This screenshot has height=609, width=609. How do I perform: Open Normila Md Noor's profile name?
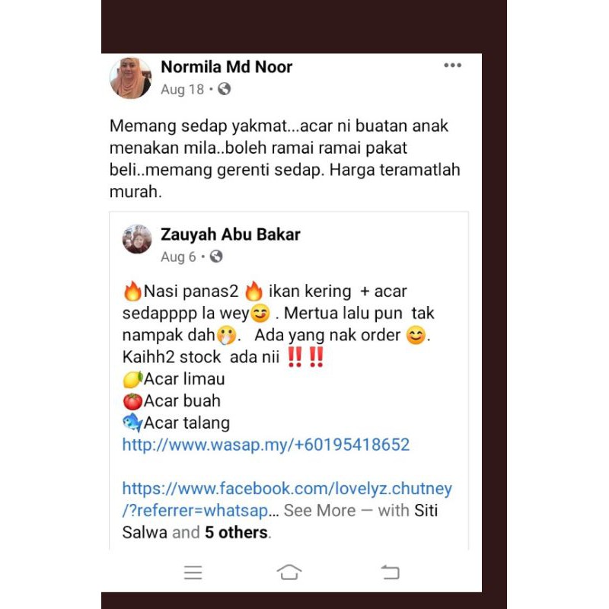(226, 67)
